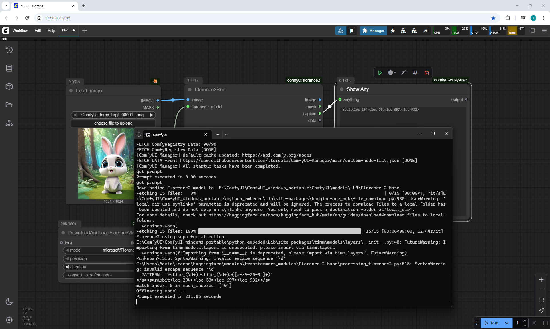Viewport: 550px width, 329px height.
Task: Open the model library tree icon
Action: click(9, 123)
